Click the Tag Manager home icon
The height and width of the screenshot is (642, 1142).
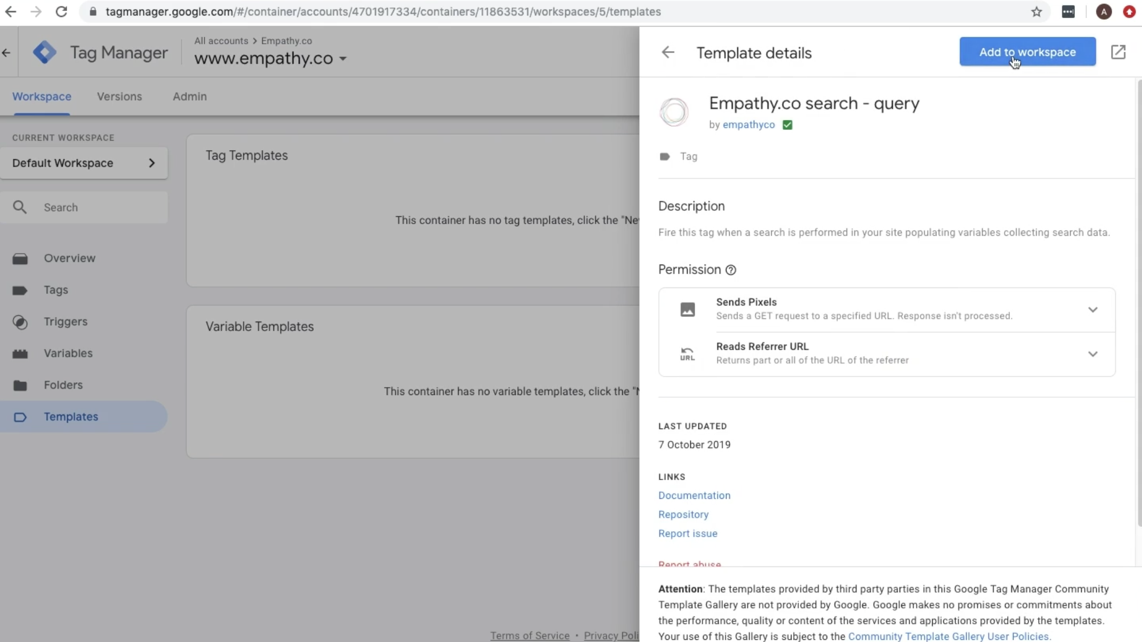(x=44, y=52)
